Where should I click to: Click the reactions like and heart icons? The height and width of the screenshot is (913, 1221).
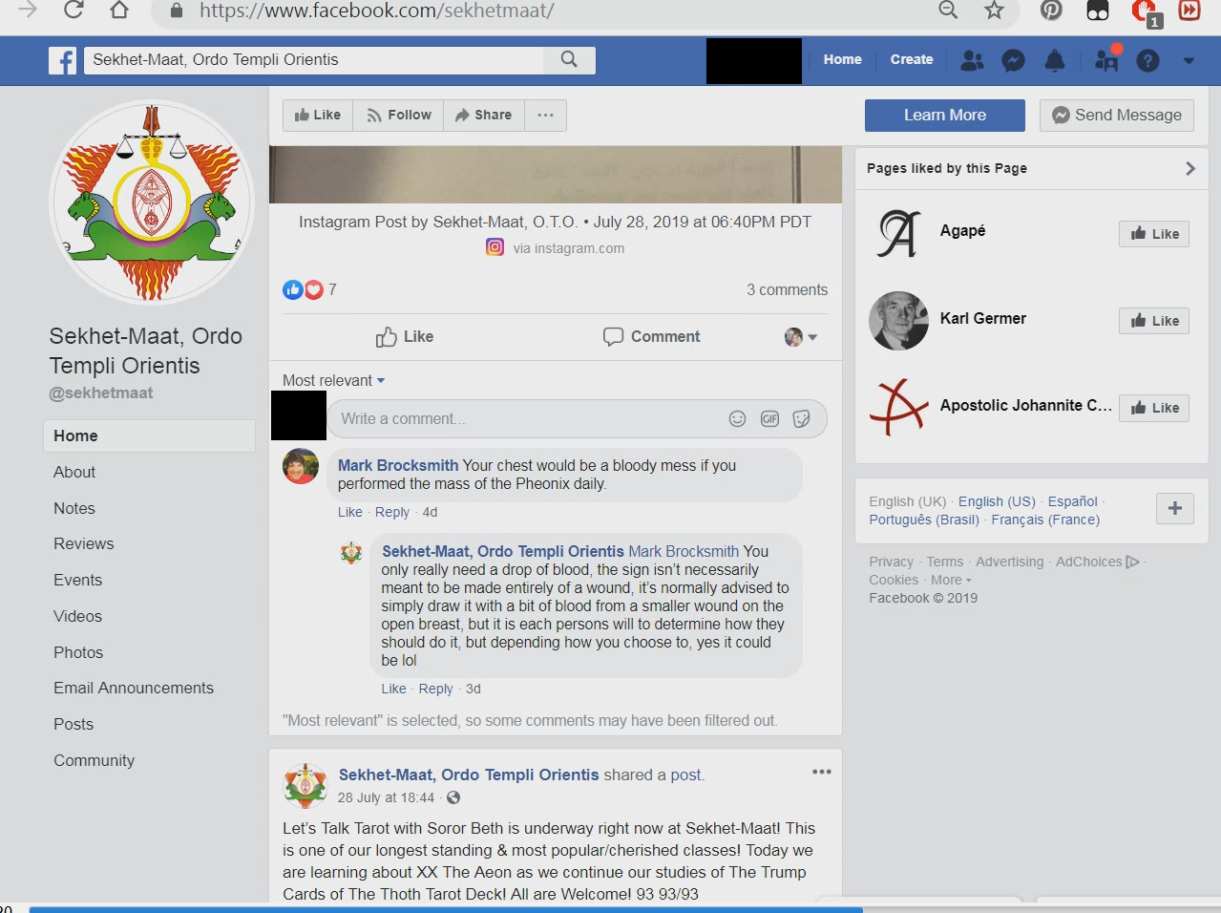point(304,289)
